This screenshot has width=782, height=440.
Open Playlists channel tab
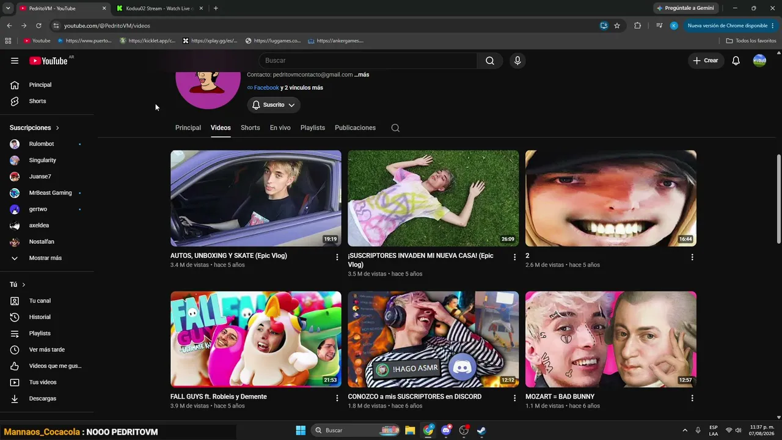313,128
